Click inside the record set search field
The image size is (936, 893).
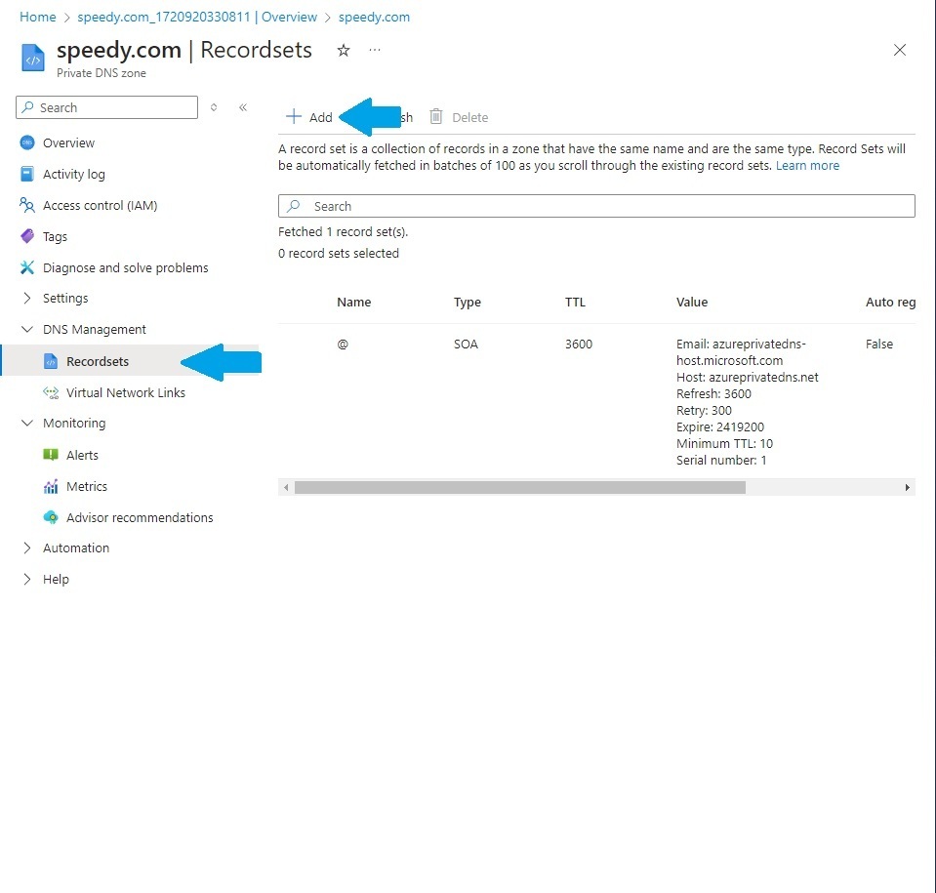point(595,205)
